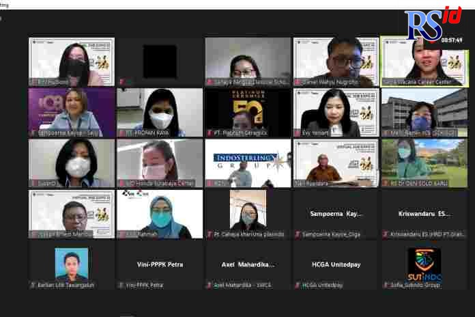This screenshot has width=475, height=317.
Task: Select the IndoSterling Group participant tile
Action: pyautogui.click(x=248, y=163)
